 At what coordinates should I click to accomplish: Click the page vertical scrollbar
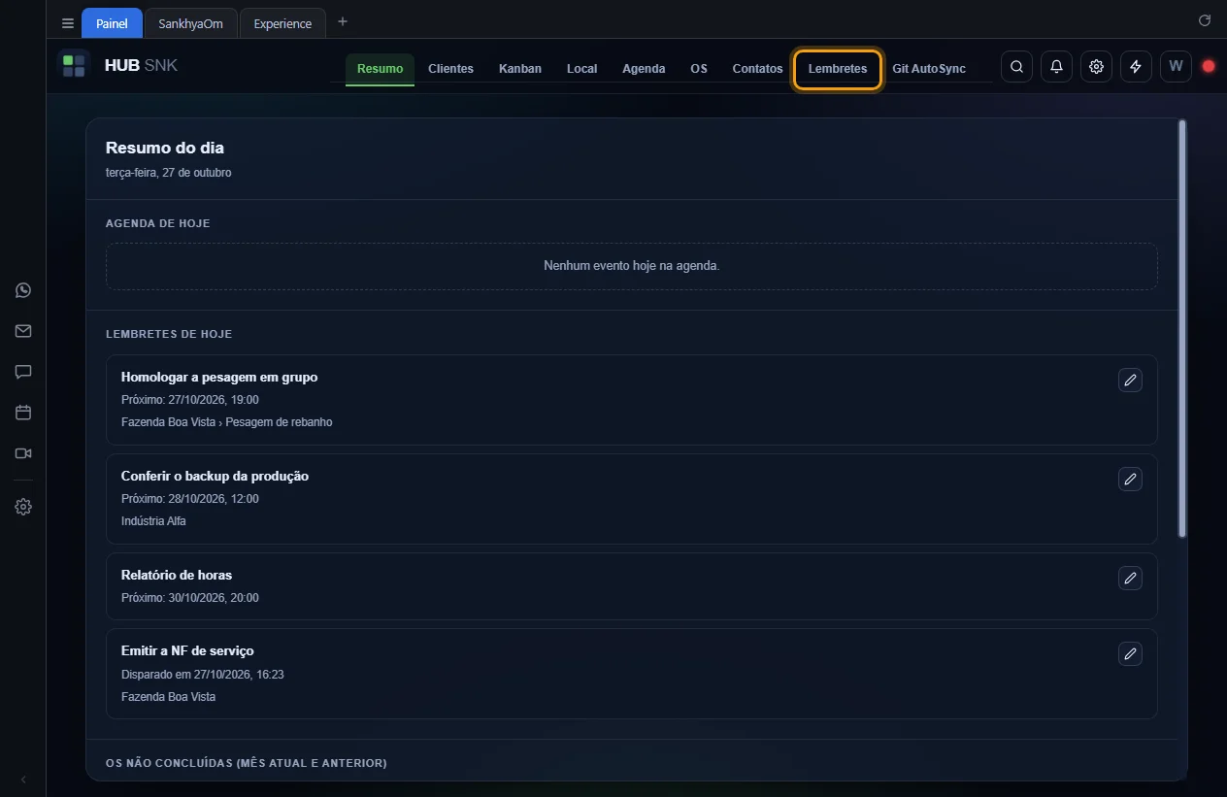(1181, 328)
